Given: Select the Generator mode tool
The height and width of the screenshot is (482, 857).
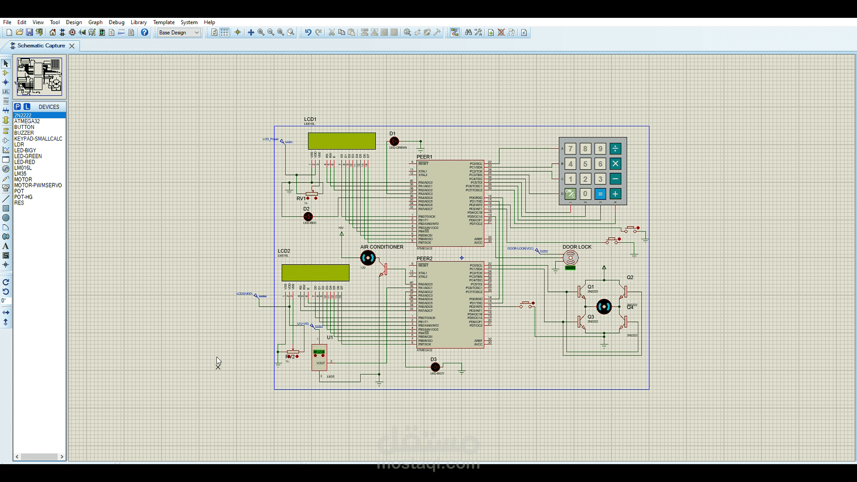Looking at the screenshot, I should [6, 169].
